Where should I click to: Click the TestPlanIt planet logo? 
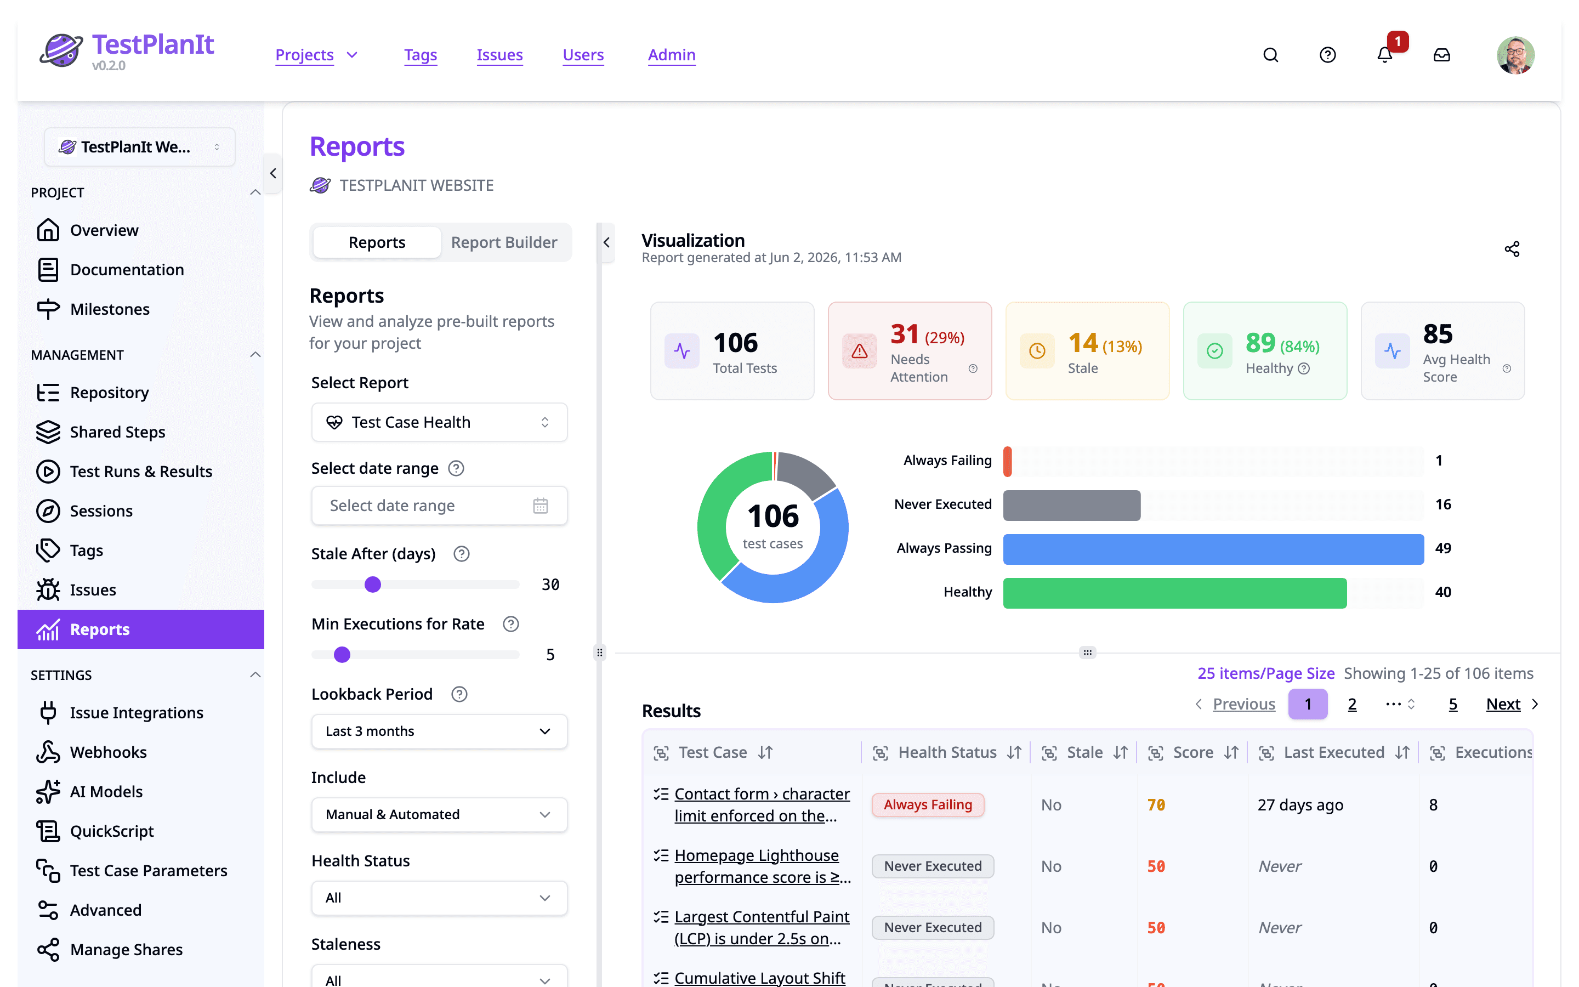[x=61, y=50]
